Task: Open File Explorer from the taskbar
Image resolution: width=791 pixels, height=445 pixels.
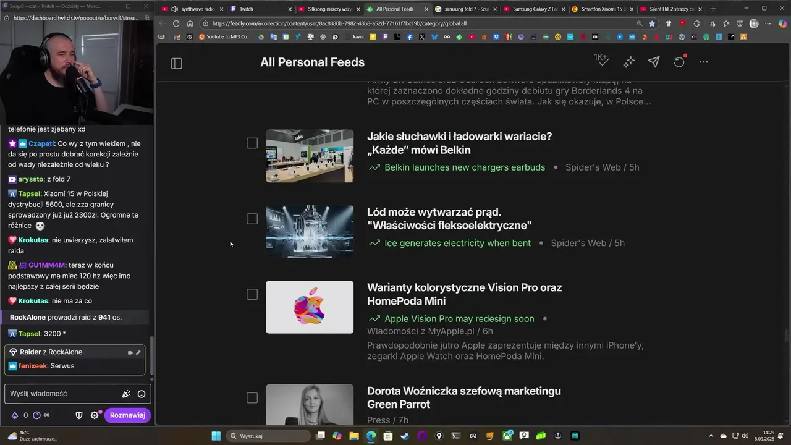Action: [354, 436]
